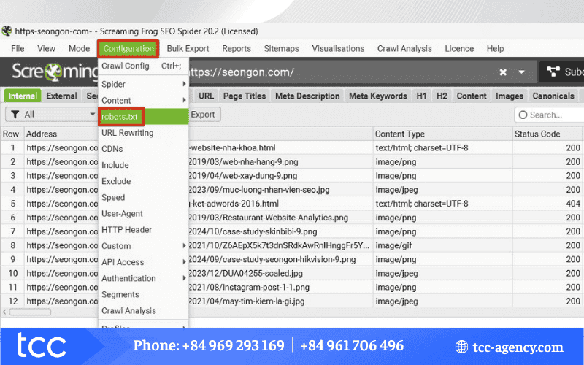Open the All filter dropdown

click(51, 115)
